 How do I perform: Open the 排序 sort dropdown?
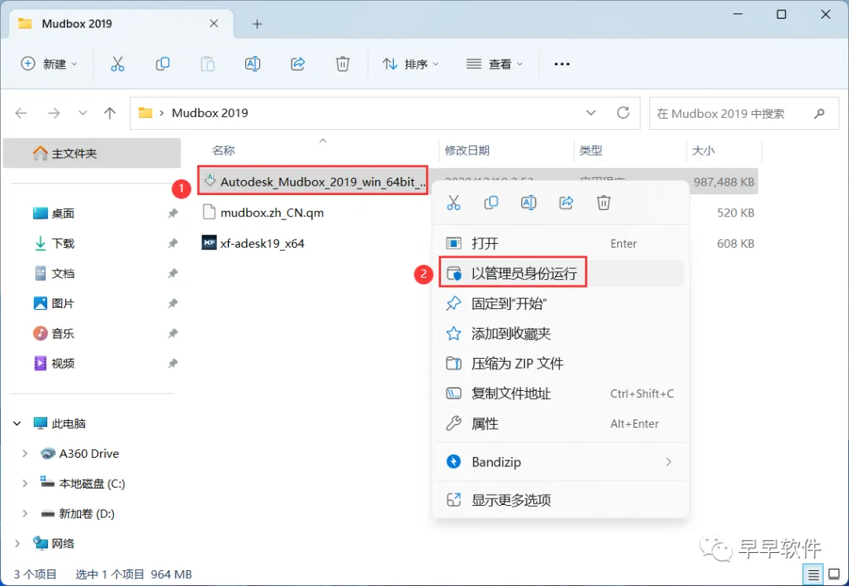coord(410,64)
